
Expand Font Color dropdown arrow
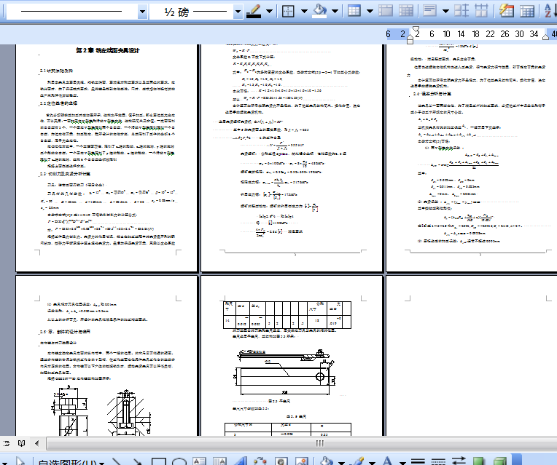tap(402, 463)
